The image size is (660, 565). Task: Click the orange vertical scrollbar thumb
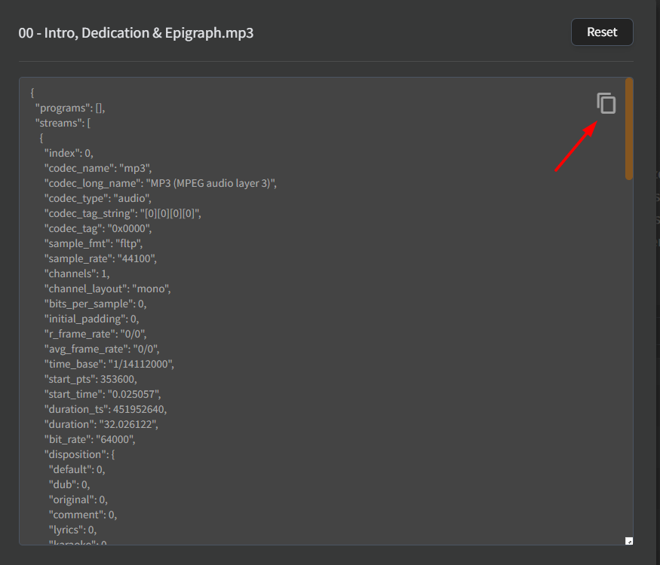click(629, 128)
